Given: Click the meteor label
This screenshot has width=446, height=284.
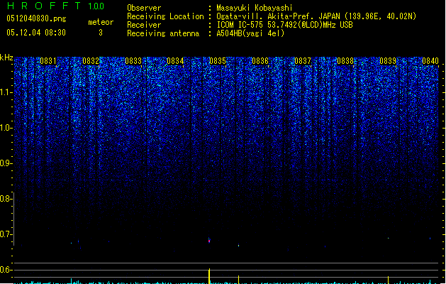Looking at the screenshot, I should coord(101,22).
